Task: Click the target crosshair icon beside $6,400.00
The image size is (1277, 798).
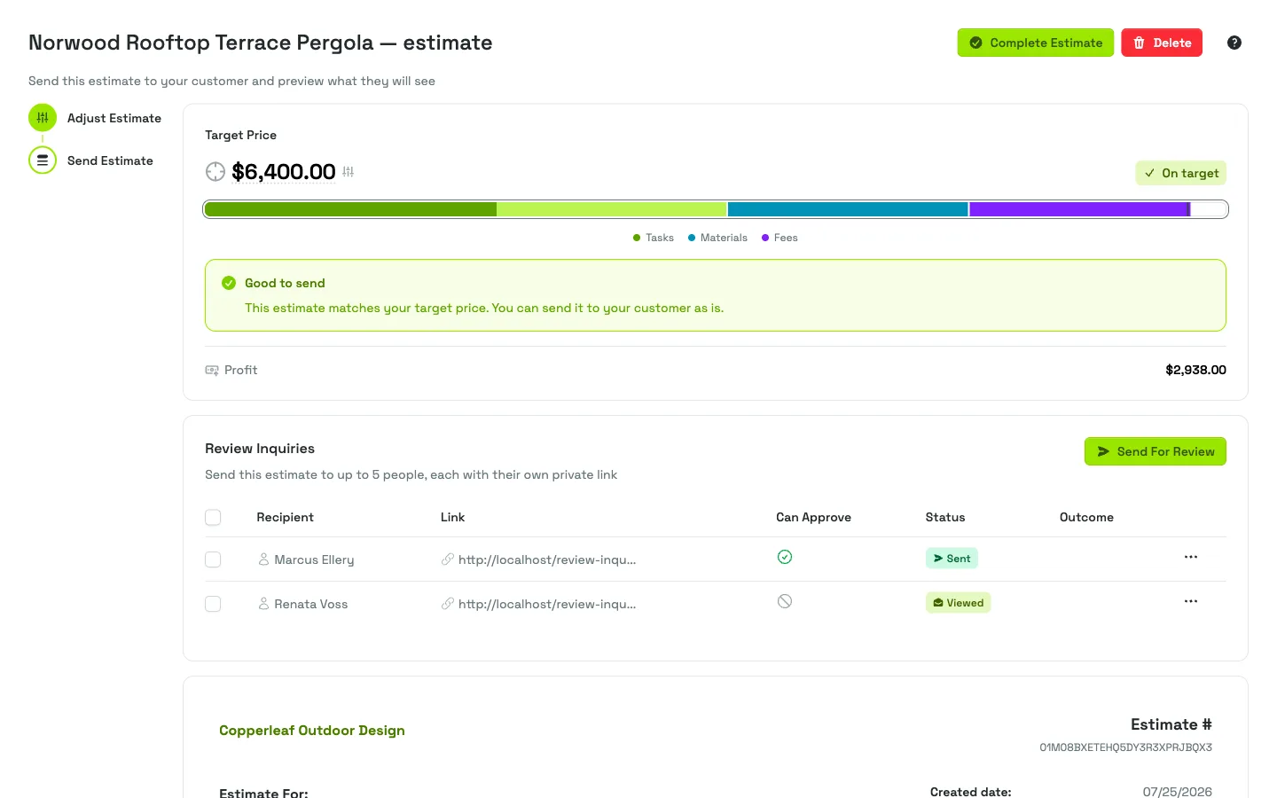Action: tap(215, 171)
